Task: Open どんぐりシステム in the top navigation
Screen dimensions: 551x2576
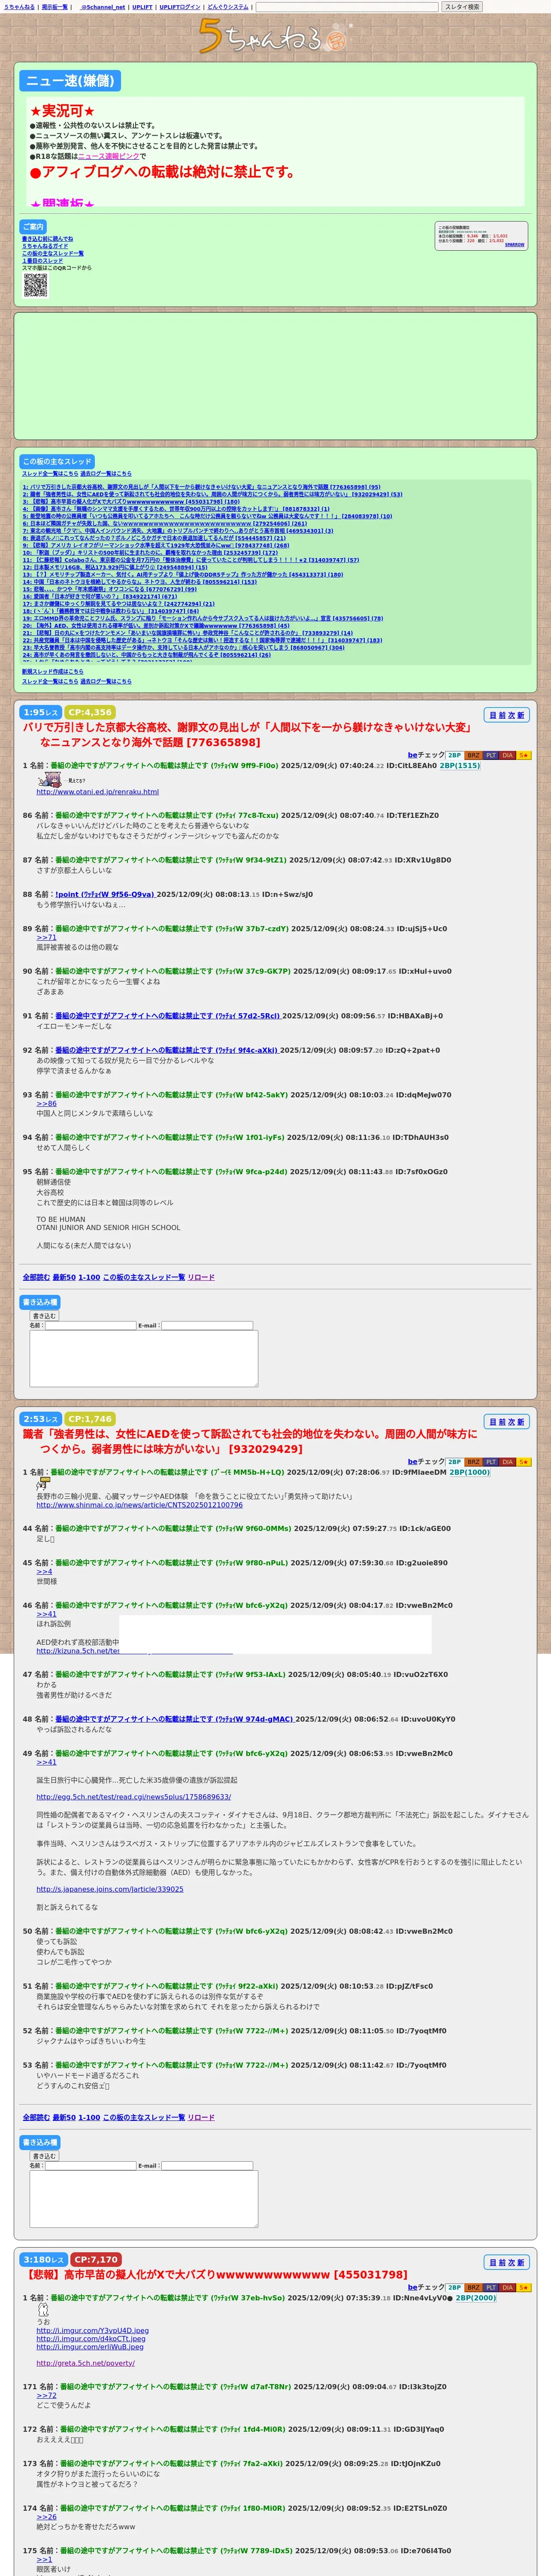Action: pos(228,7)
